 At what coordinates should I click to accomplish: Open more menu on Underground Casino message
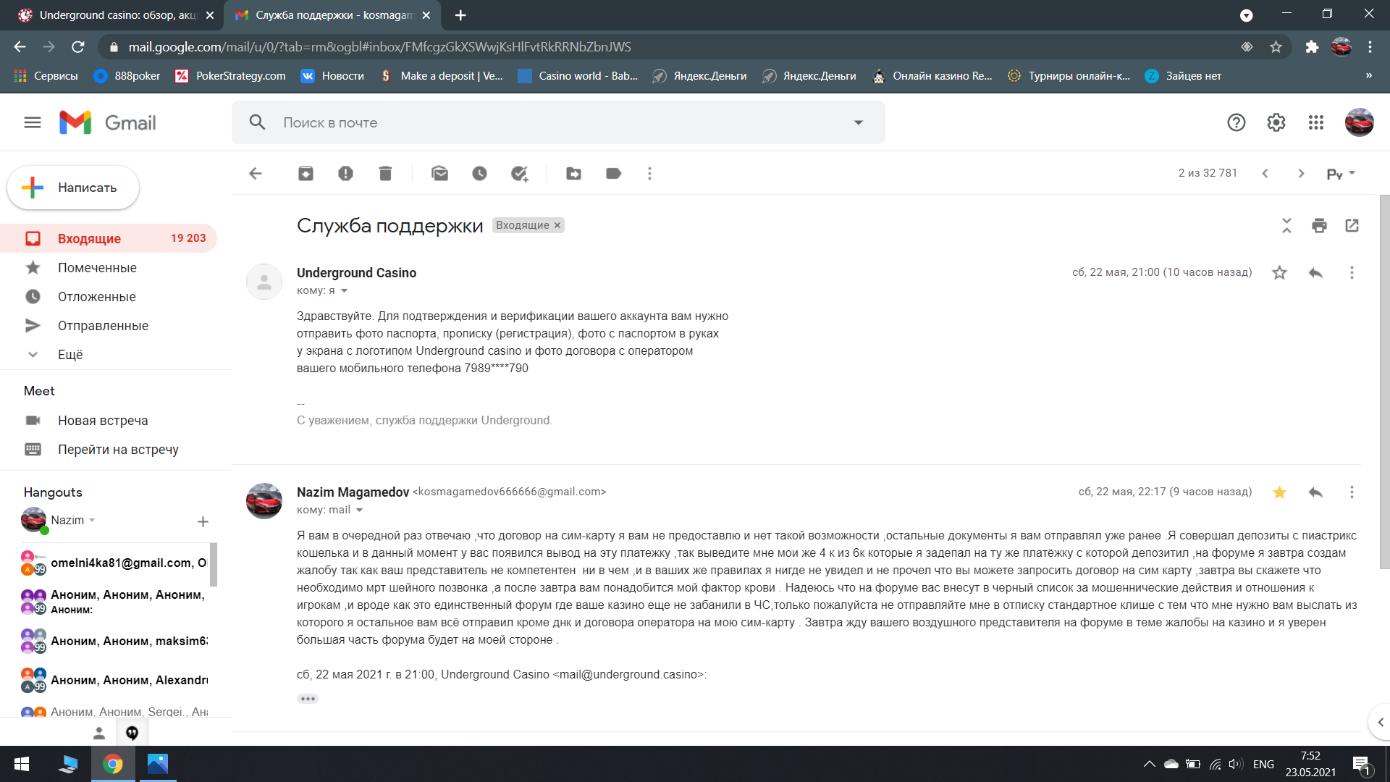[x=1352, y=272]
